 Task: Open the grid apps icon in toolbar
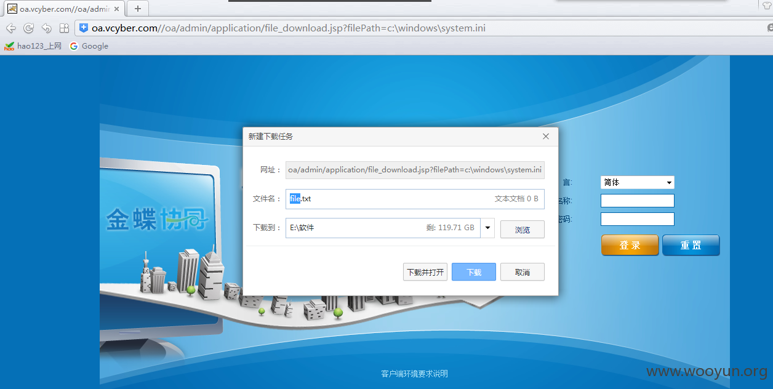64,28
